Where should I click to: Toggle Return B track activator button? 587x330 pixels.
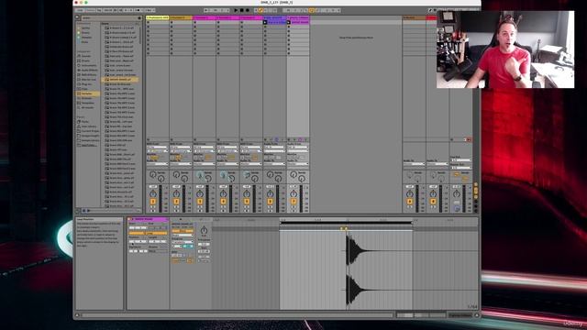click(x=433, y=202)
